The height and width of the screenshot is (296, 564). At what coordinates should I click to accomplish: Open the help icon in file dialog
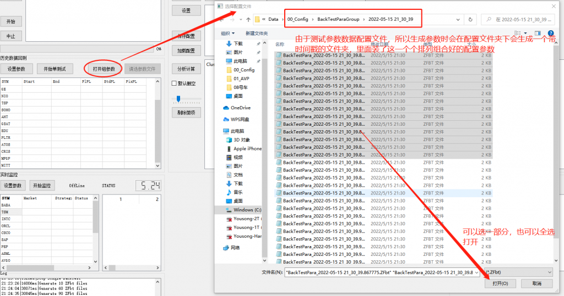click(x=550, y=33)
